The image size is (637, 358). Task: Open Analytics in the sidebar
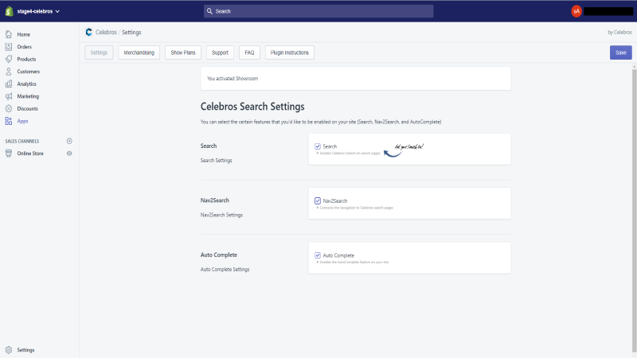[x=27, y=84]
